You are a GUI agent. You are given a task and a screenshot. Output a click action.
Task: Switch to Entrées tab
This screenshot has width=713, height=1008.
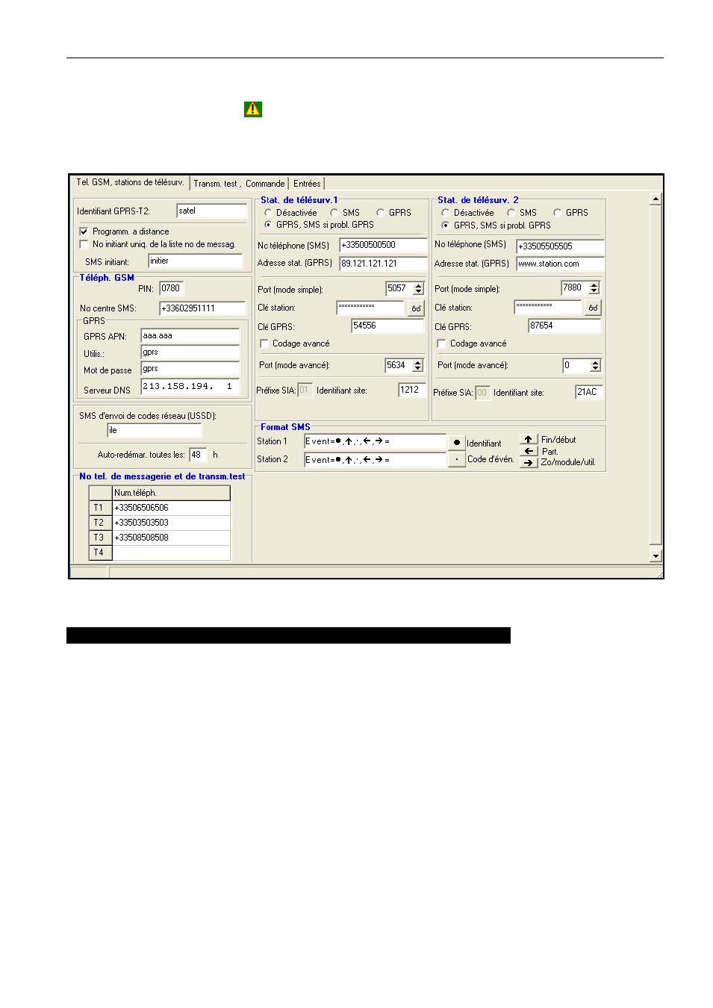307,184
